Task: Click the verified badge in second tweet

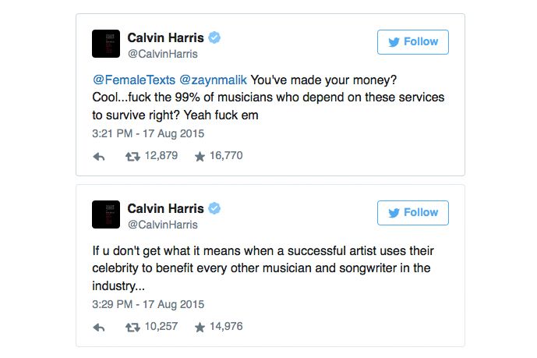Action: [214, 208]
